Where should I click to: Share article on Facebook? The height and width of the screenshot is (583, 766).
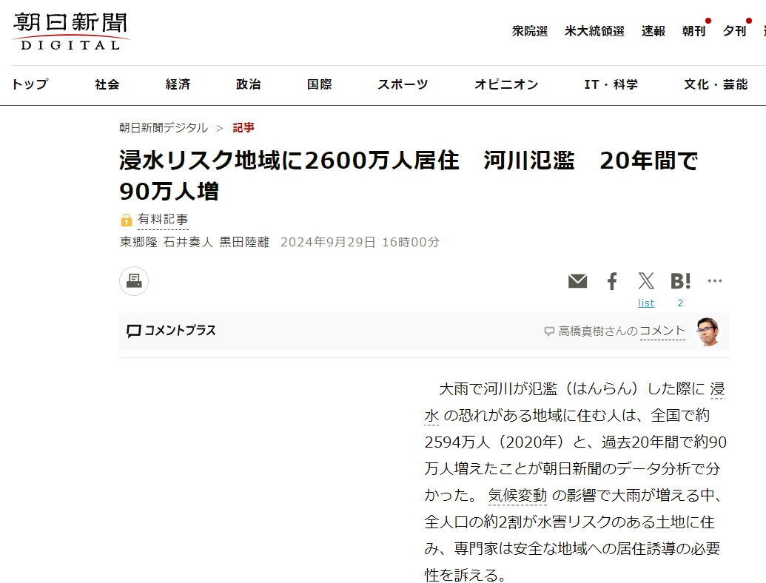pos(612,281)
